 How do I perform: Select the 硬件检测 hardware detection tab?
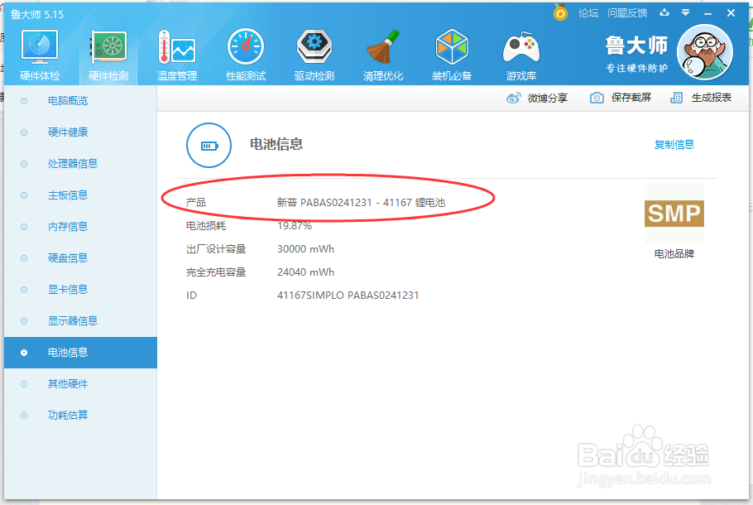(x=108, y=55)
